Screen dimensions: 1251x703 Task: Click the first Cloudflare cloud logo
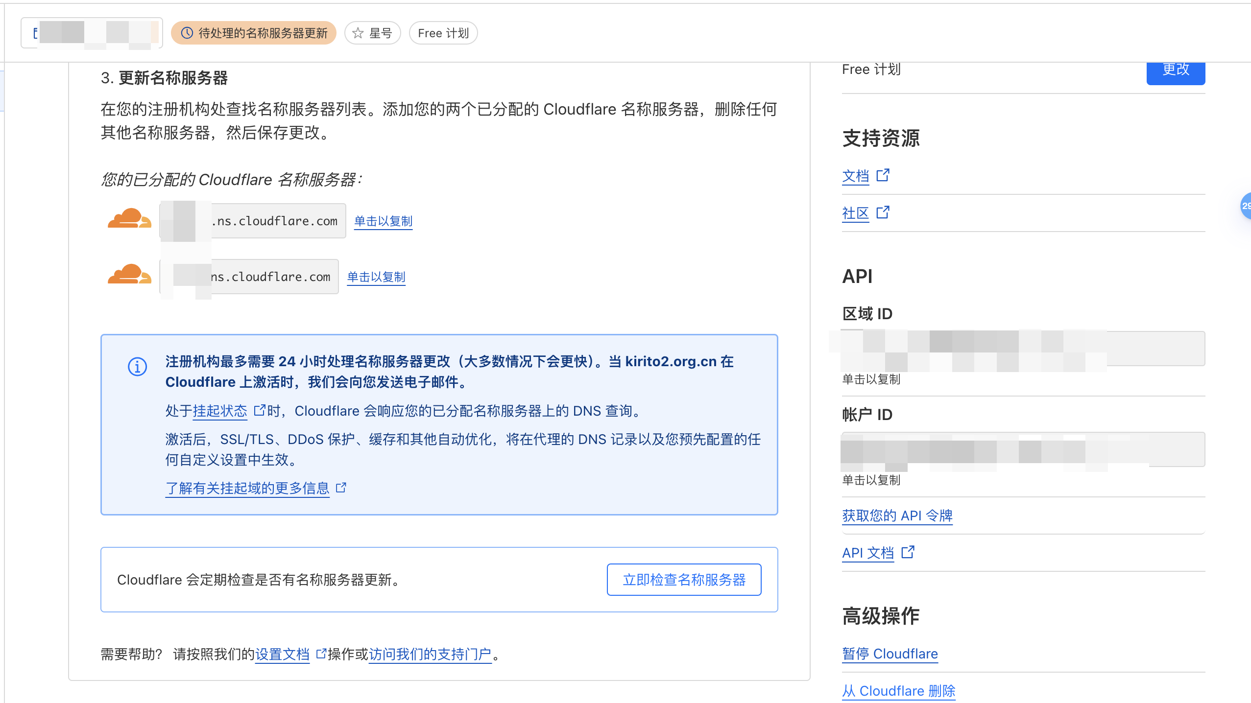(x=129, y=218)
